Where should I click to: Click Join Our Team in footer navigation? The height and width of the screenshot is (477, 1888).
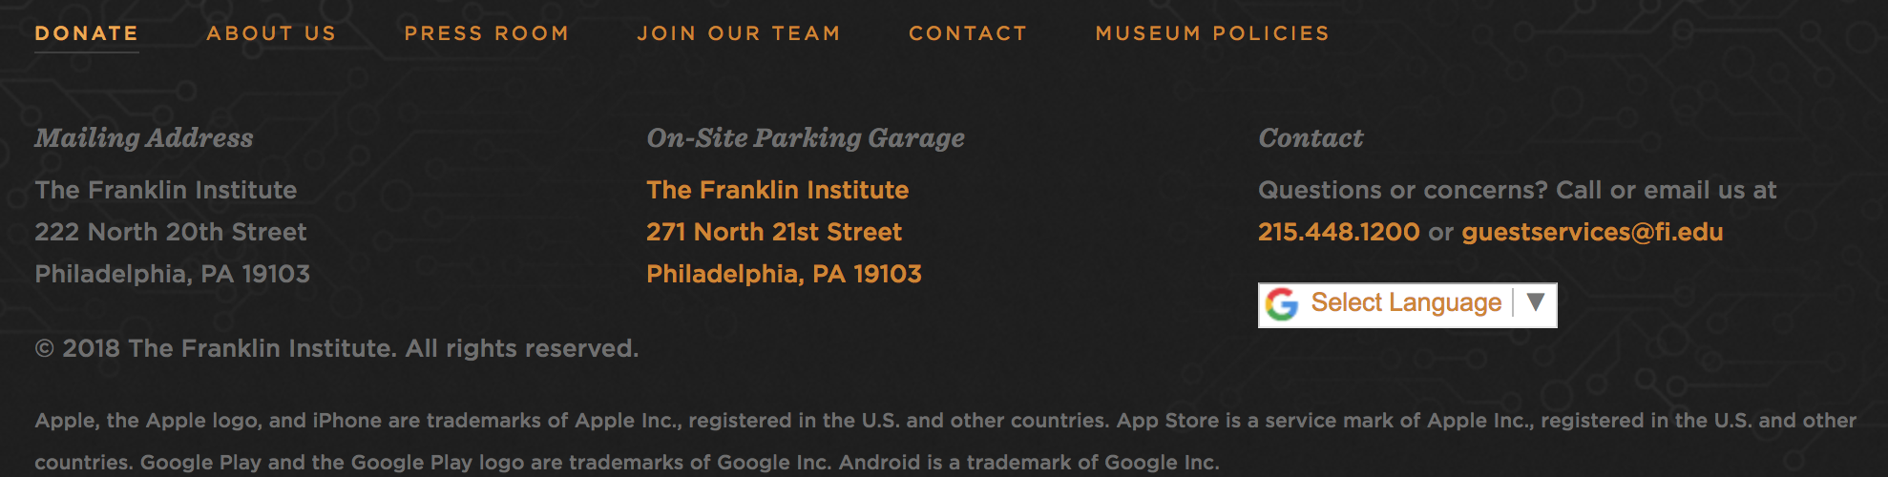tap(739, 33)
